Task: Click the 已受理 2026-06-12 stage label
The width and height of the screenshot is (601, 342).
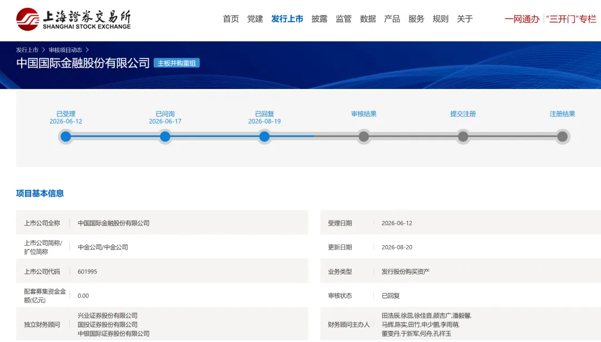Action: coord(66,118)
